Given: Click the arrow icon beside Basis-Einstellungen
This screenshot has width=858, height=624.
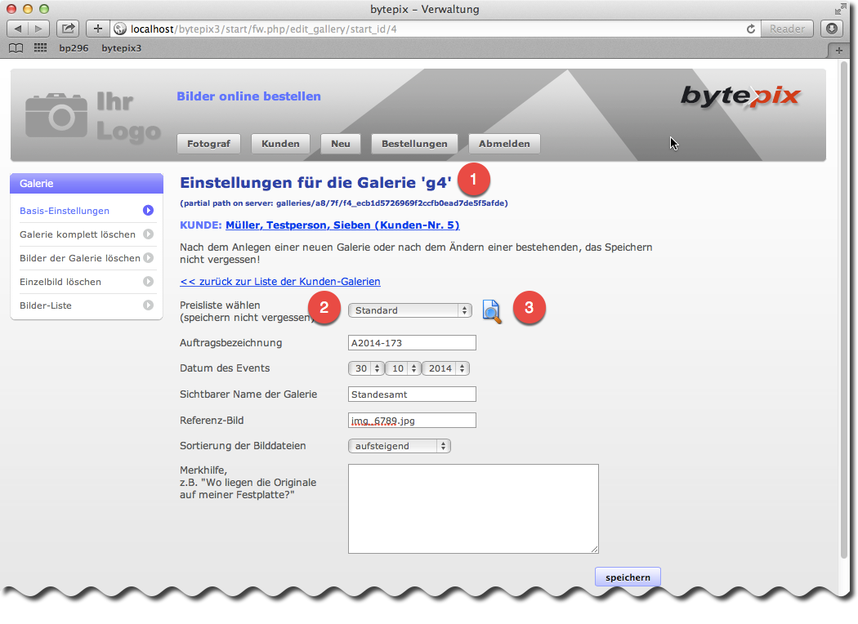Looking at the screenshot, I should [x=148, y=211].
